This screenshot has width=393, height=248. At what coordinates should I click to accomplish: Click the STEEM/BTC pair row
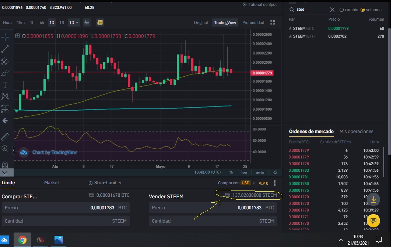click(336, 29)
